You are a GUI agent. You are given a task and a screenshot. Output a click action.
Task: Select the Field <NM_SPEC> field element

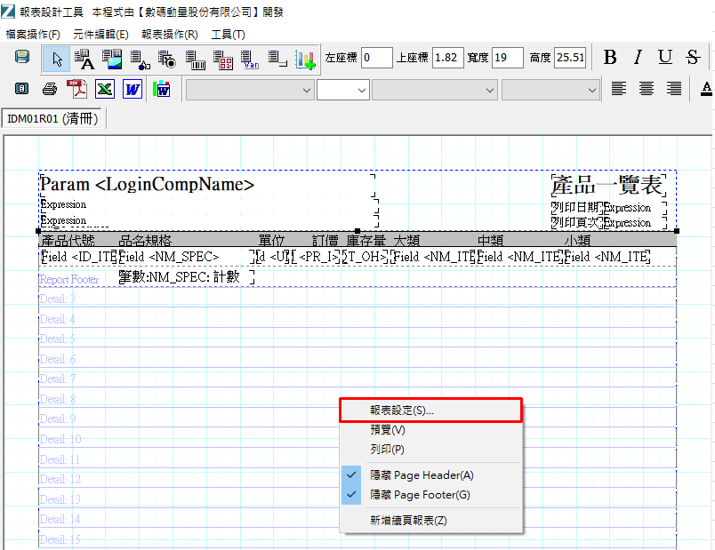click(x=186, y=257)
